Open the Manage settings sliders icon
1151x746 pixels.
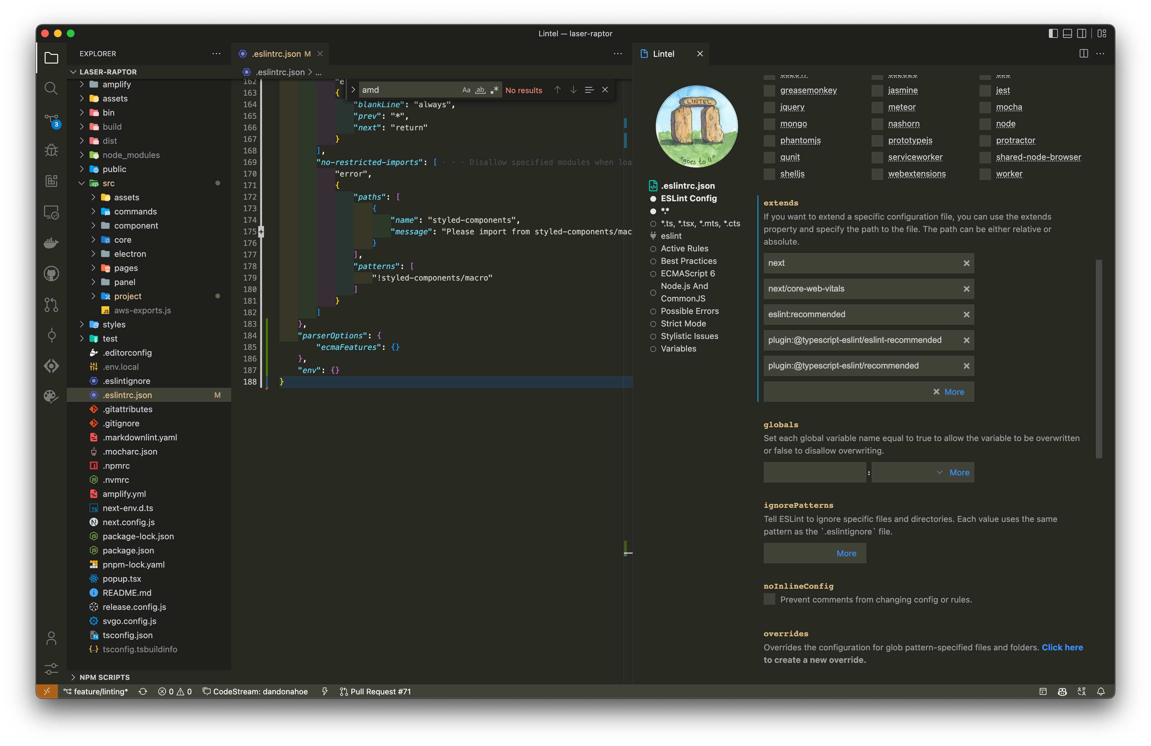click(x=51, y=669)
